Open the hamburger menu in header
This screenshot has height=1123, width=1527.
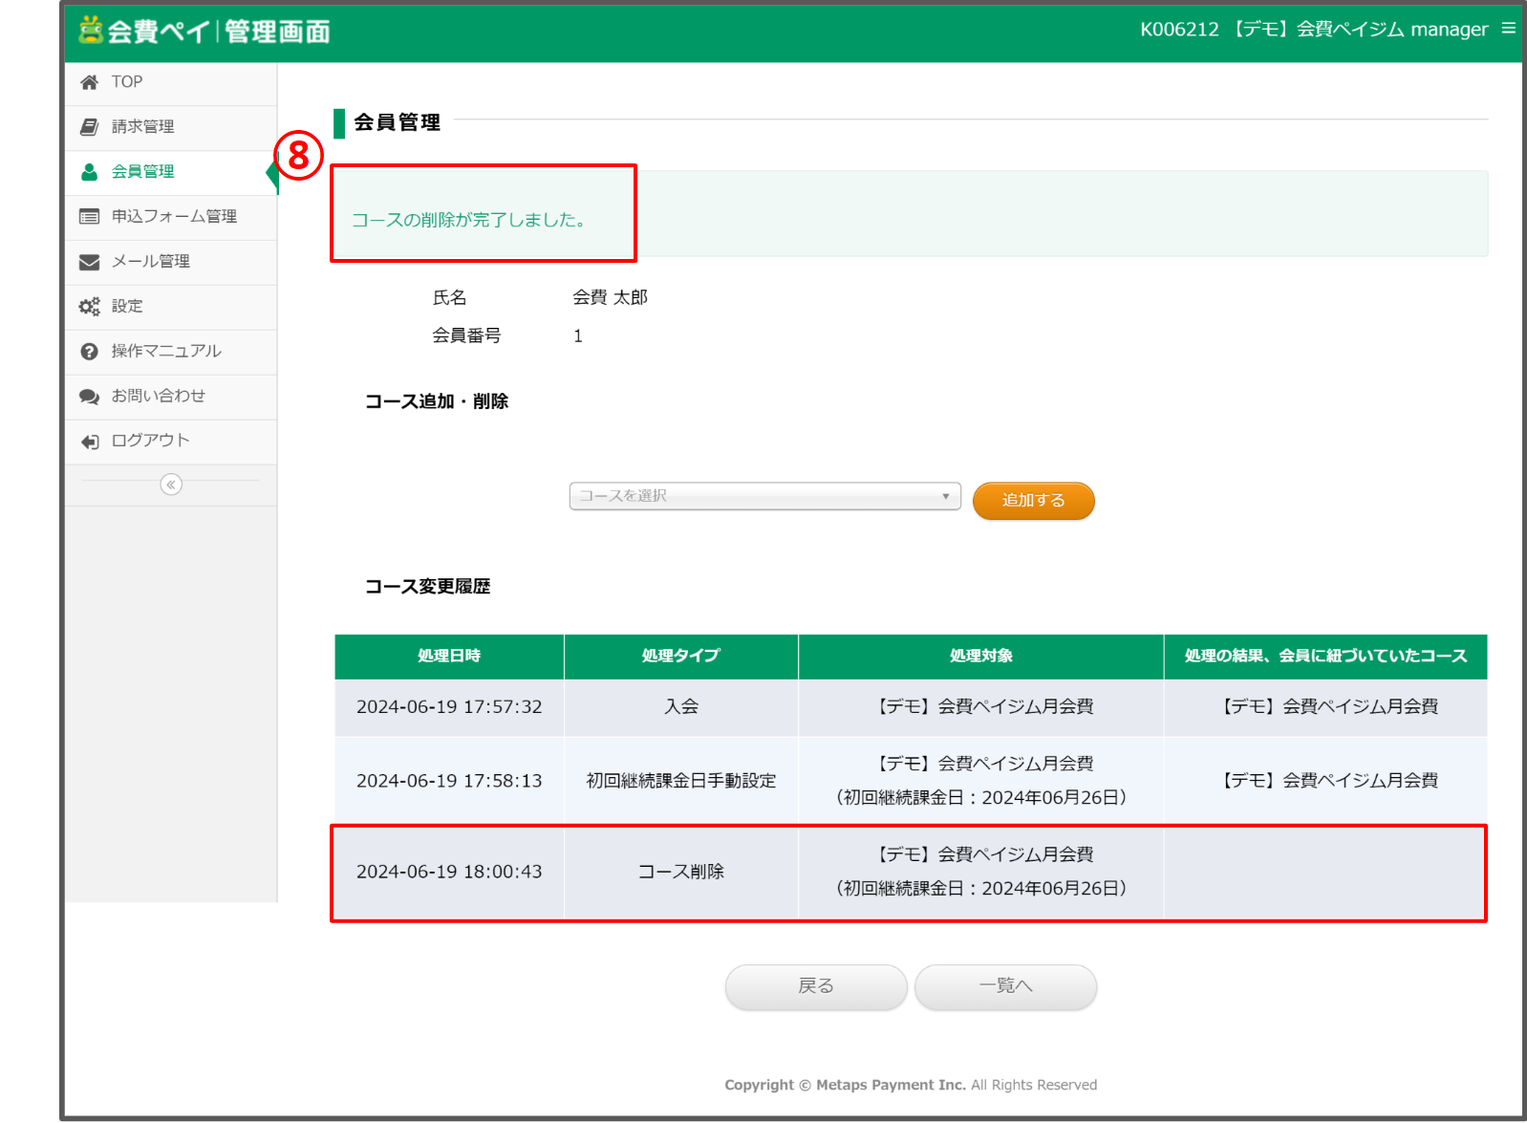click(x=1509, y=29)
